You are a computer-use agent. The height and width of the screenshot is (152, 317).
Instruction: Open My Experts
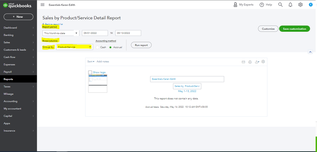(x=243, y=5)
